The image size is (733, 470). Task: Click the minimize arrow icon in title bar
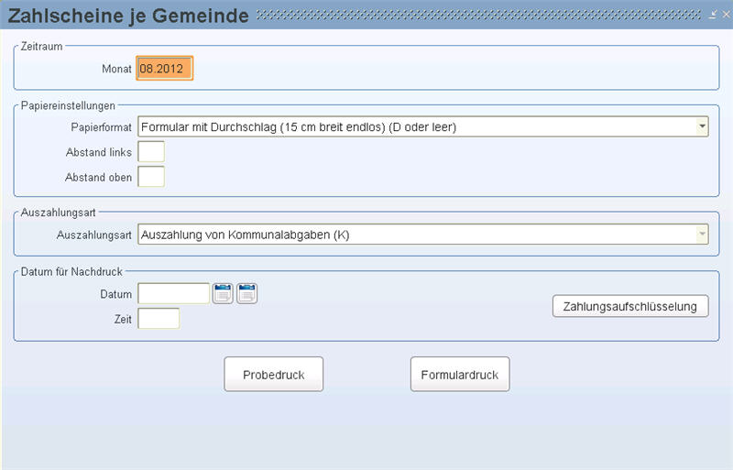pos(713,15)
